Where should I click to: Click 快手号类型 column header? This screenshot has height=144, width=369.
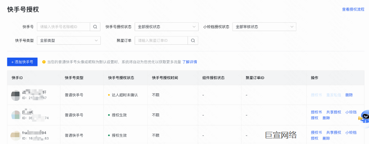tap(74, 78)
